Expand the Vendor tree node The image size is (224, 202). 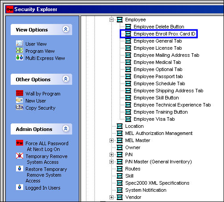(111, 197)
